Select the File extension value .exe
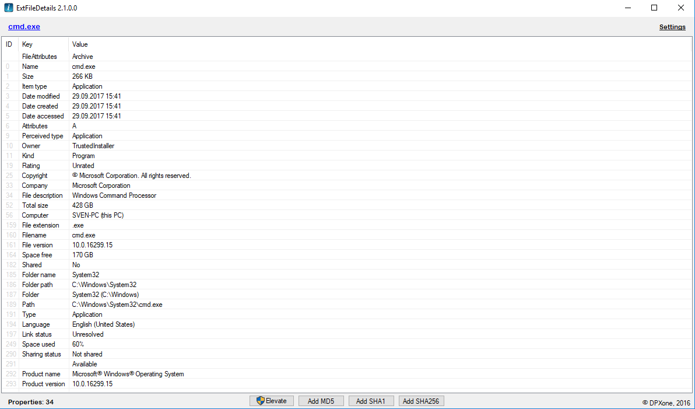The image size is (695, 409). pyautogui.click(x=78, y=225)
